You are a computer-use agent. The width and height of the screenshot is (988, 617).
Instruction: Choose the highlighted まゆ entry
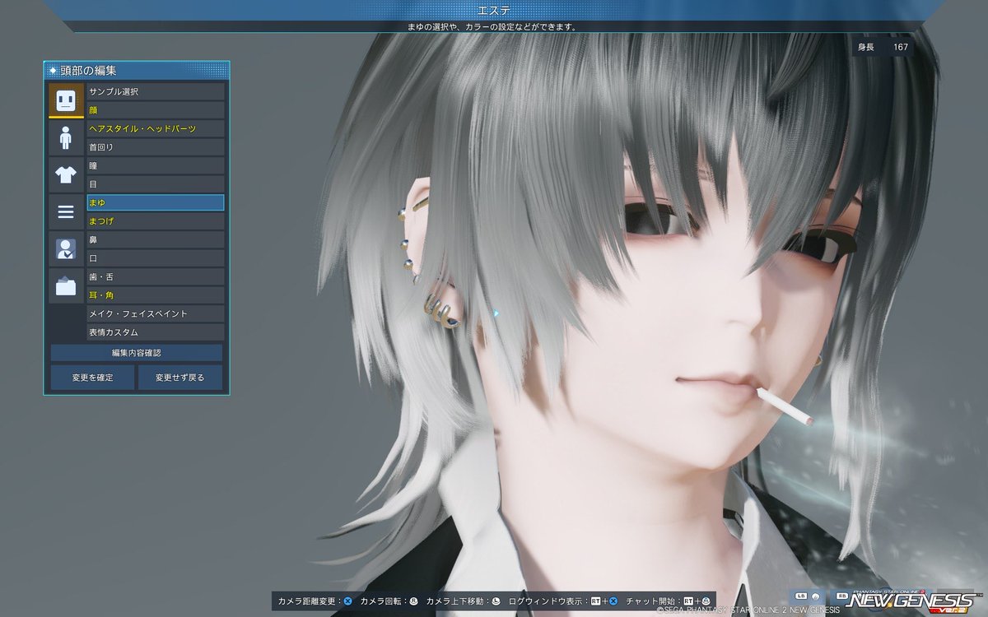[156, 202]
